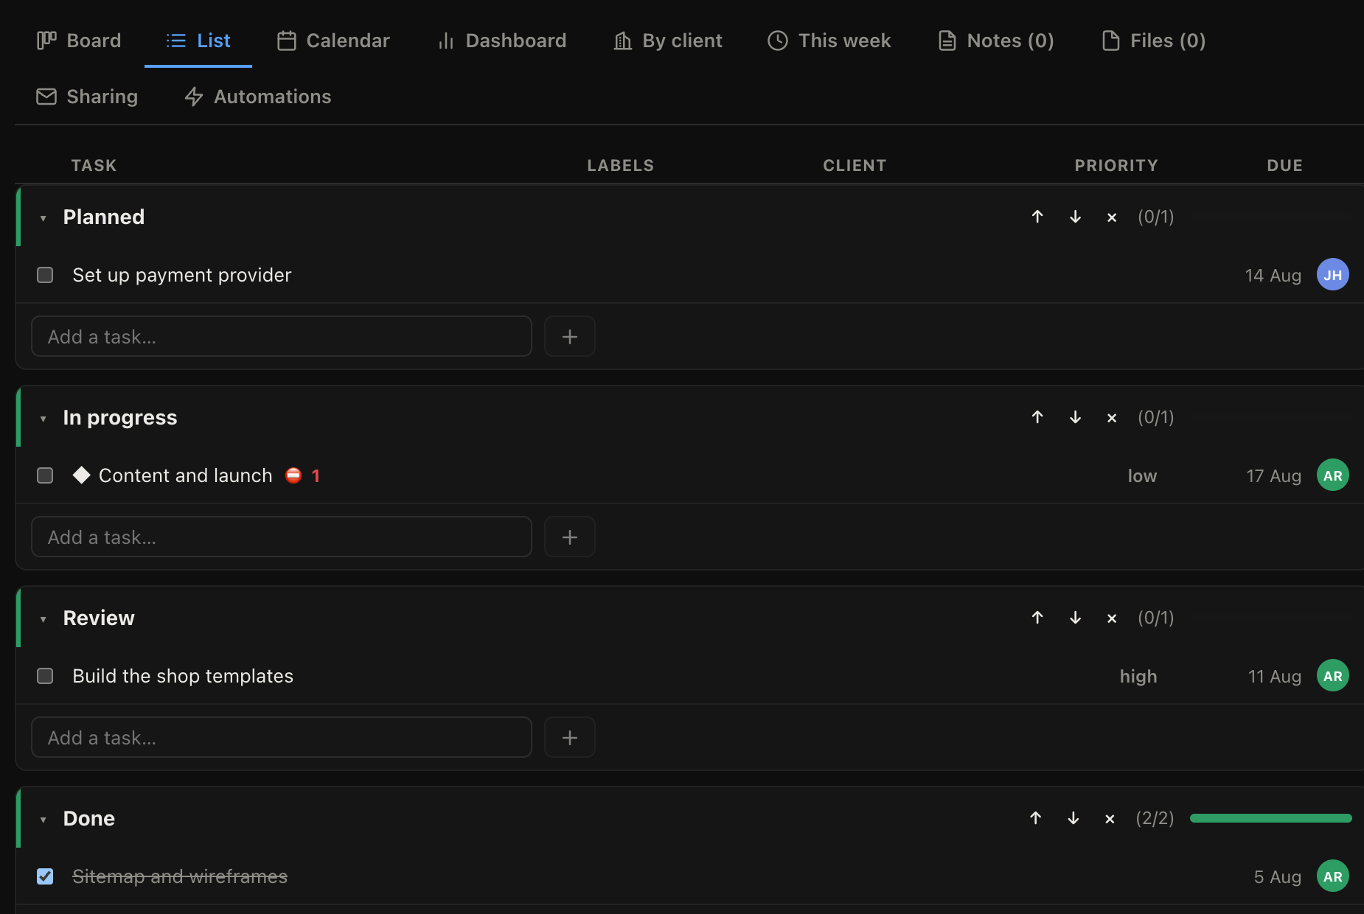Focus Add a task field in Review
Screen dimensions: 1364x914
coord(282,738)
